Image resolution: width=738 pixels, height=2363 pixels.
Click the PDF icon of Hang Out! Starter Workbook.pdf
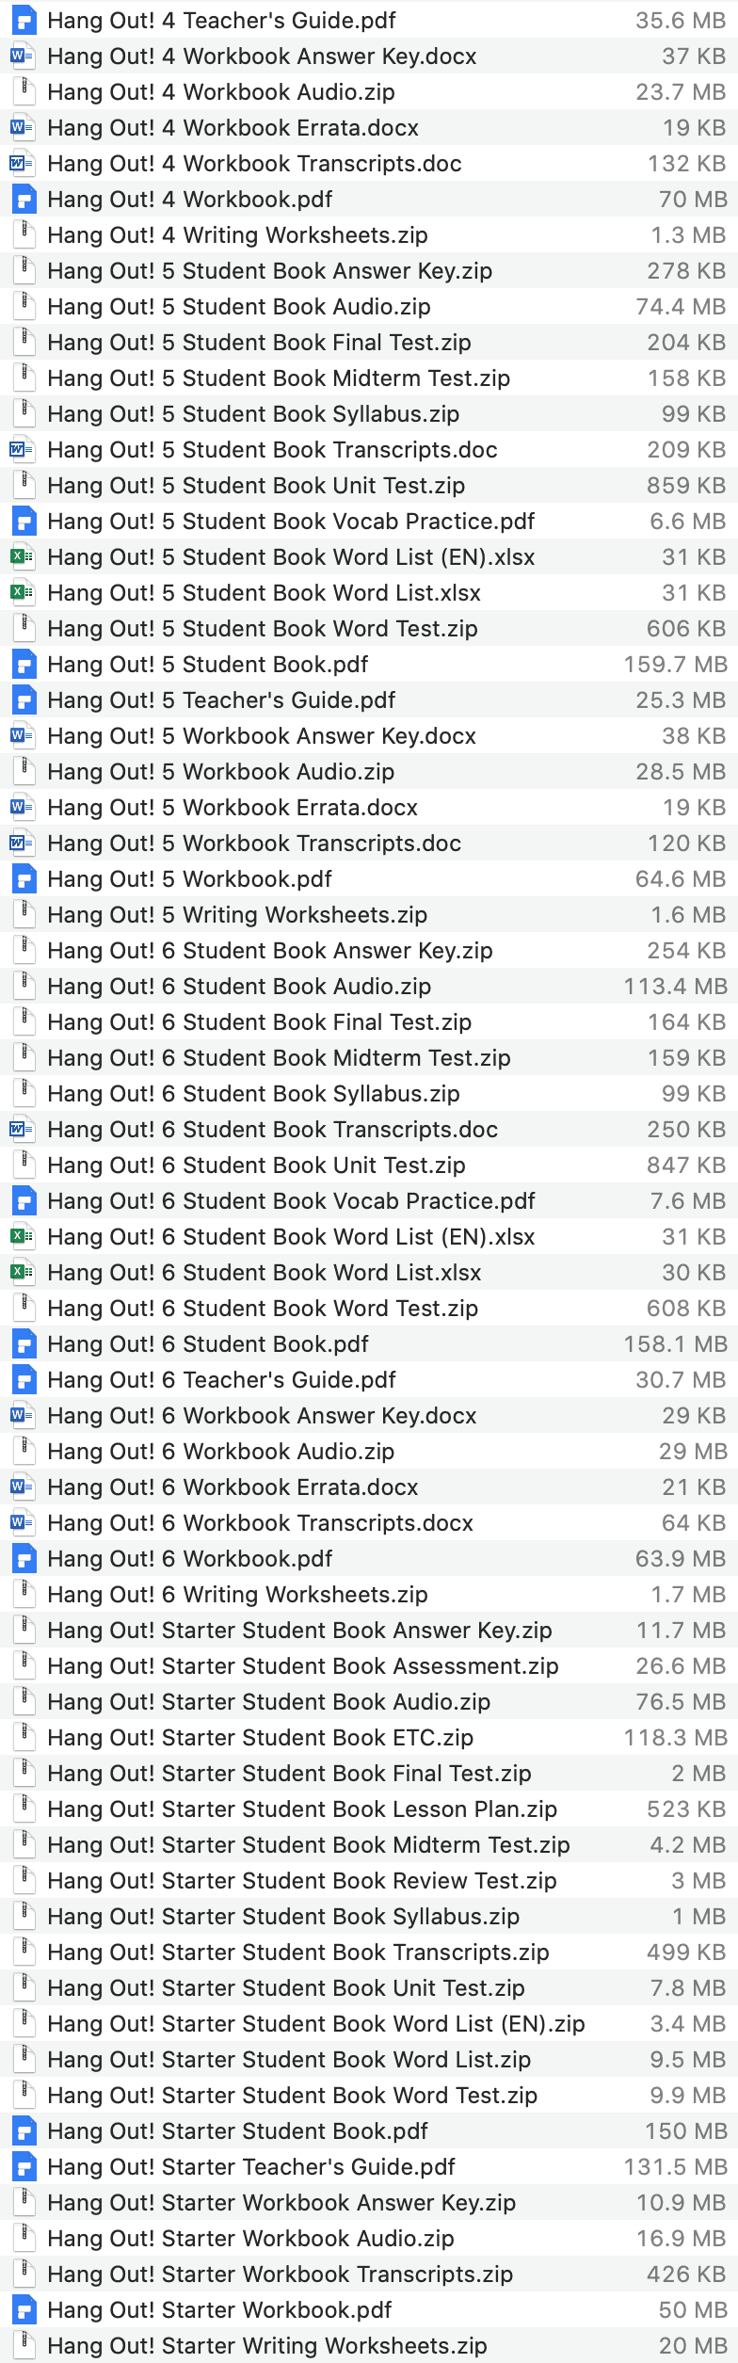point(24,2309)
